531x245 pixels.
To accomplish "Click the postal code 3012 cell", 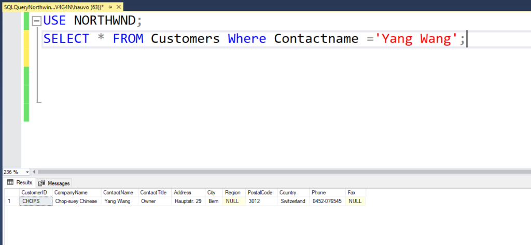I will (x=254, y=201).
